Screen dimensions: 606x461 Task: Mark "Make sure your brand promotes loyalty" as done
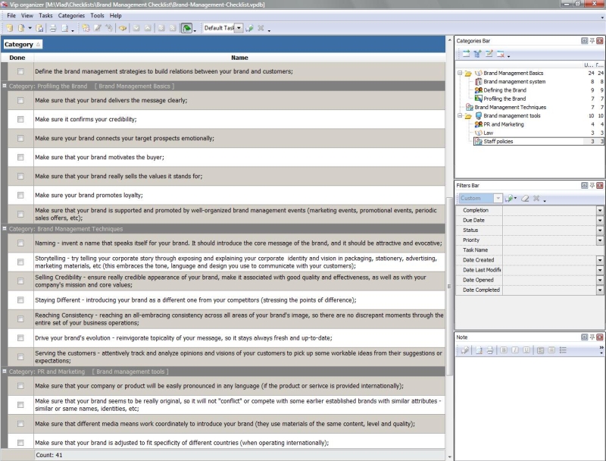(20, 196)
